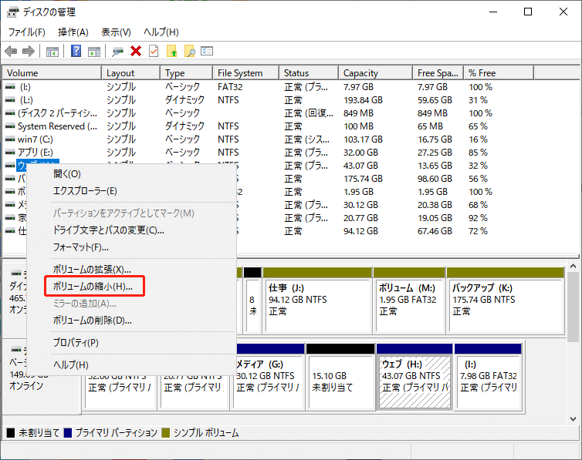Open the 操作(A) menu
This screenshot has width=582, height=460.
coord(73,32)
